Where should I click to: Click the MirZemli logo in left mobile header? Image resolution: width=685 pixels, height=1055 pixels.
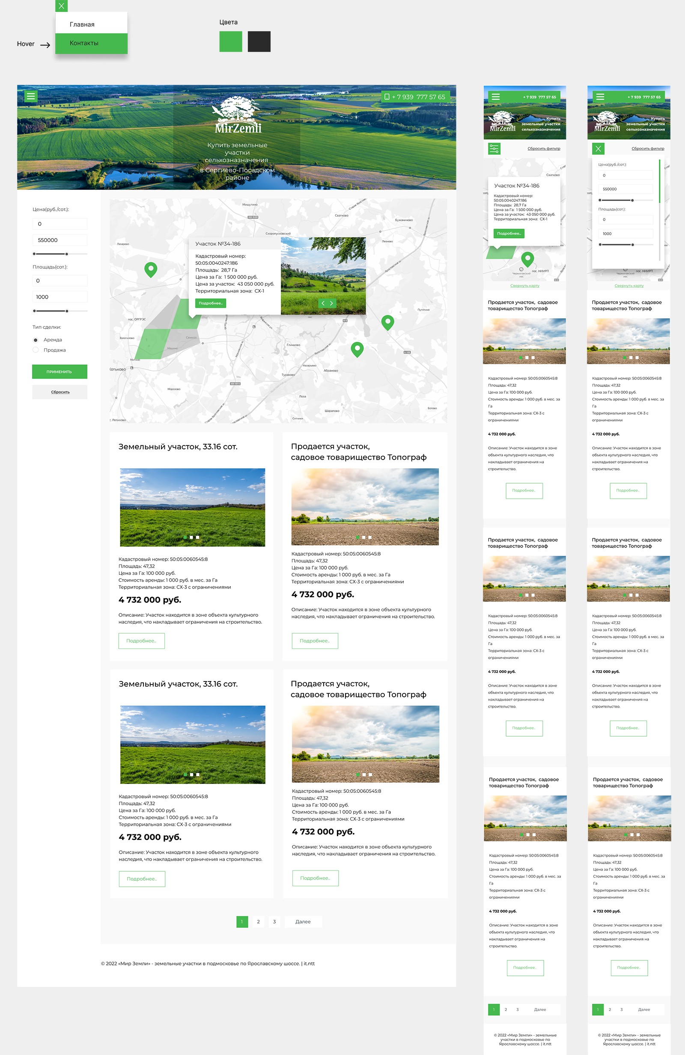point(503,122)
